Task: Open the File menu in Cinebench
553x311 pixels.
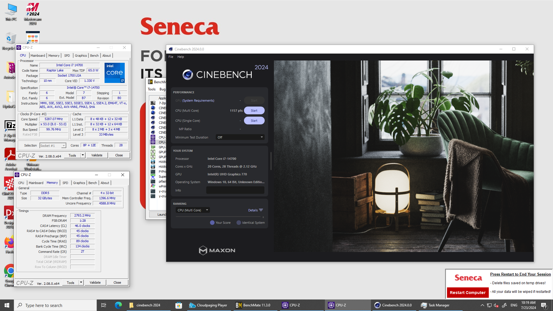Action: 171,57
